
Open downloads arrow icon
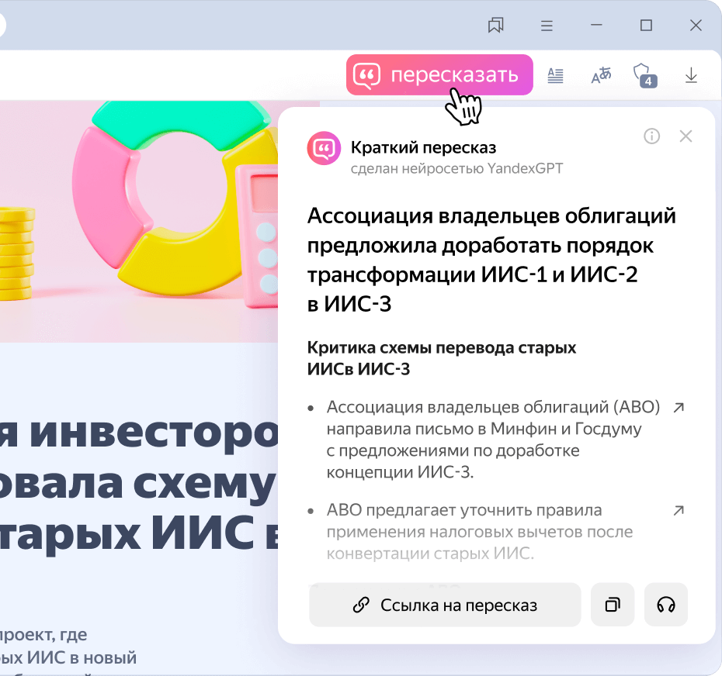point(691,75)
